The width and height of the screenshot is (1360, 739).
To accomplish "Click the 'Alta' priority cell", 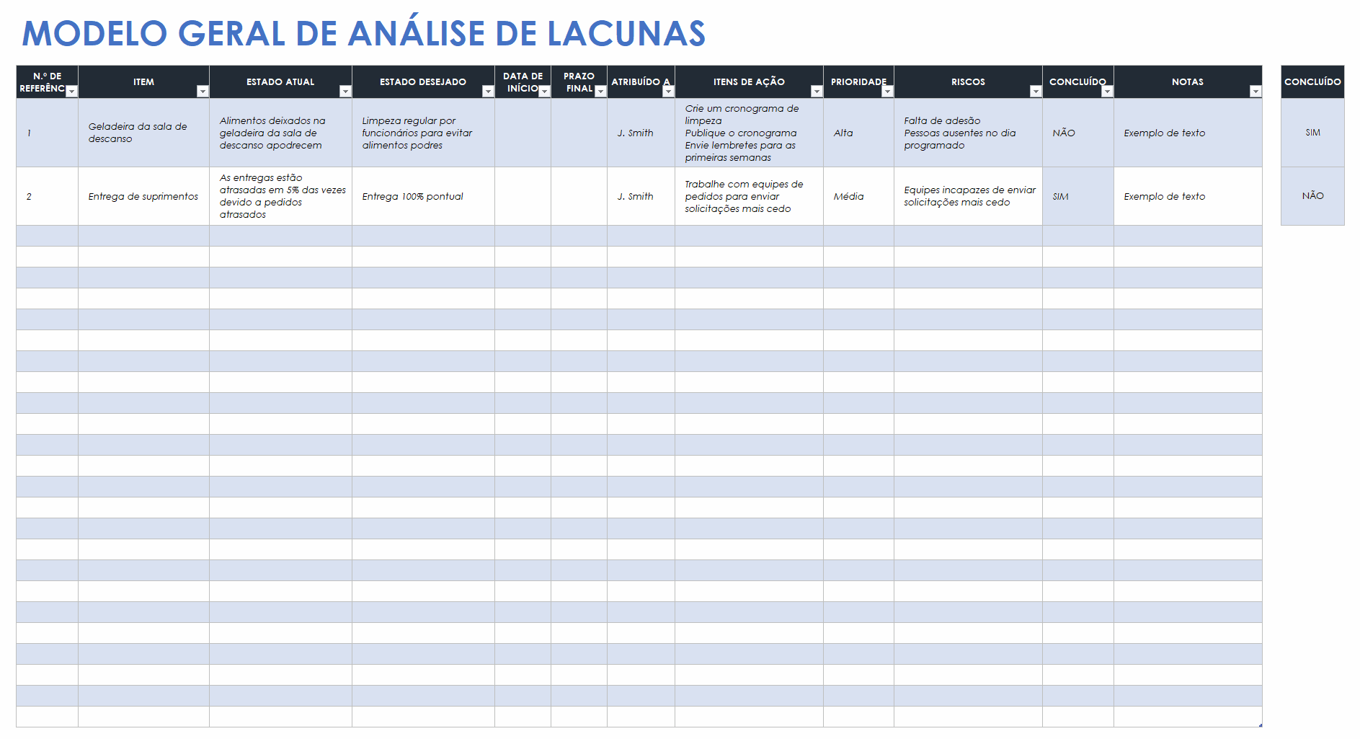I will tap(858, 133).
